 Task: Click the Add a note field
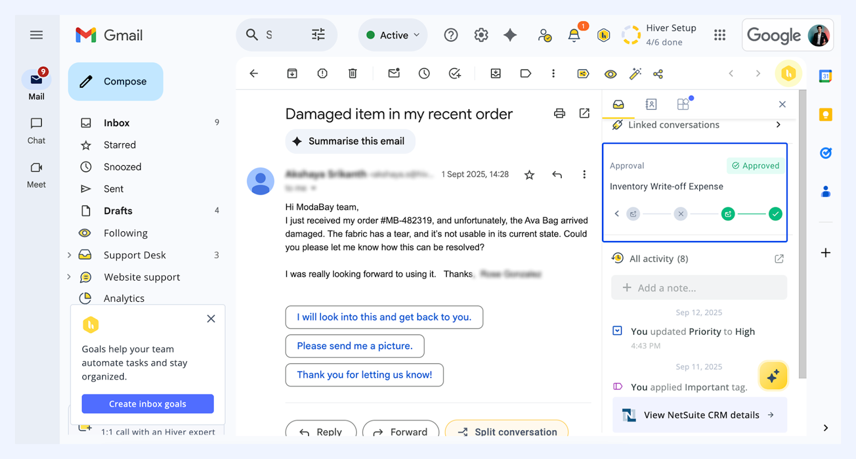[699, 287]
